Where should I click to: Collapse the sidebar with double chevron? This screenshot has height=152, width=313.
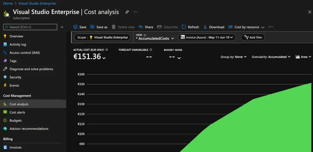(x=62, y=27)
